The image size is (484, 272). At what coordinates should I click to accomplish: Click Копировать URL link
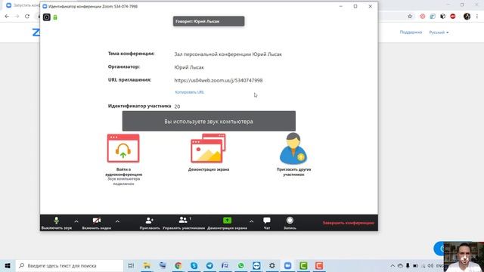point(190,92)
